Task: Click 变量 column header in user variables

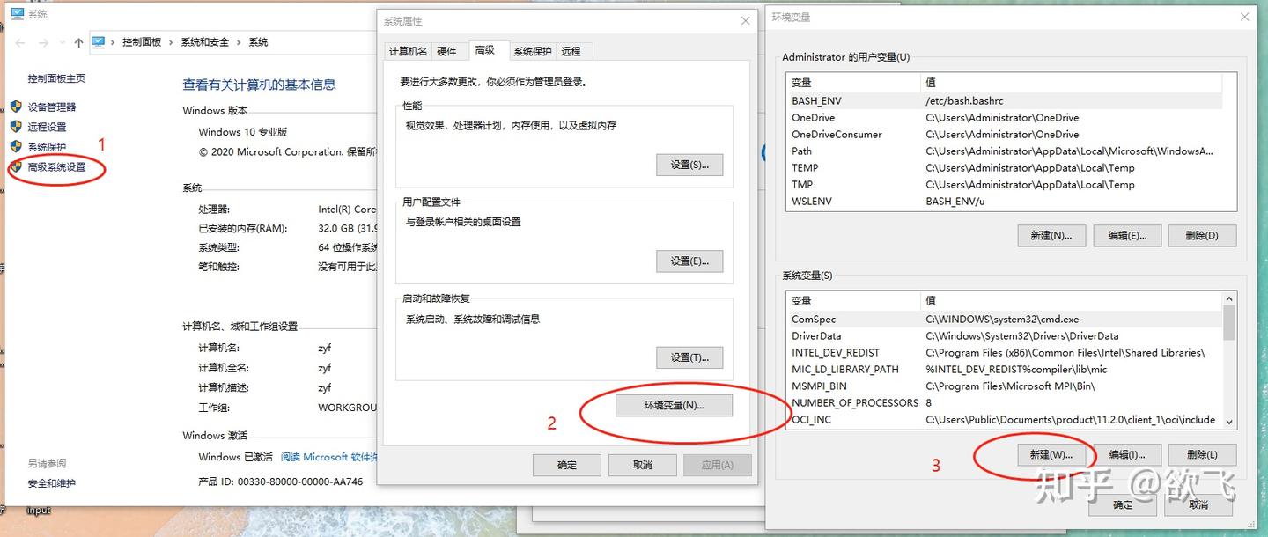Action: click(853, 83)
